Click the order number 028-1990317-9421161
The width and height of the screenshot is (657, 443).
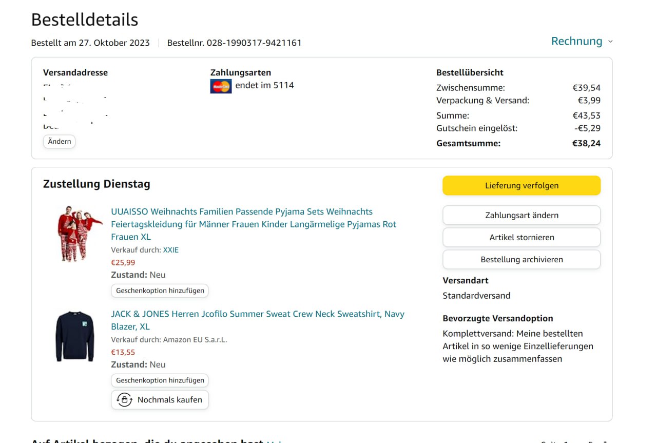point(254,43)
